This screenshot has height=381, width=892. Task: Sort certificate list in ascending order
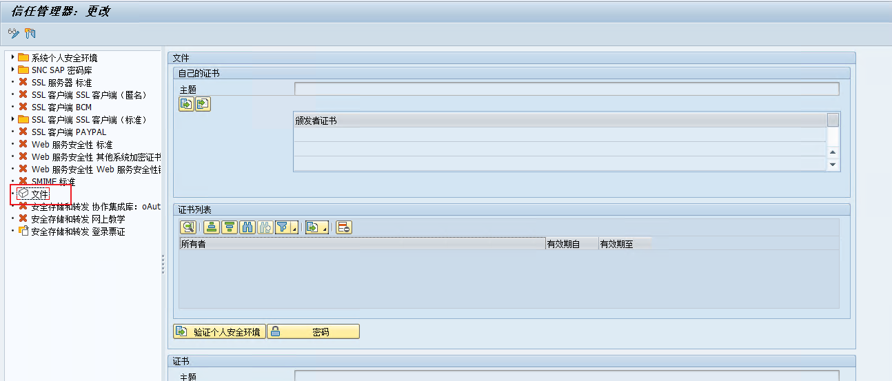coord(212,227)
